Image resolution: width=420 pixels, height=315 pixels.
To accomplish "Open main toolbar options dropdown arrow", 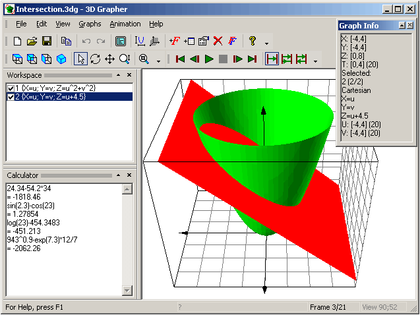I will (x=266, y=43).
